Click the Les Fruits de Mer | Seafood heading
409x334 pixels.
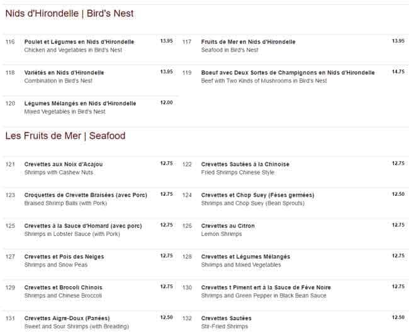65,136
